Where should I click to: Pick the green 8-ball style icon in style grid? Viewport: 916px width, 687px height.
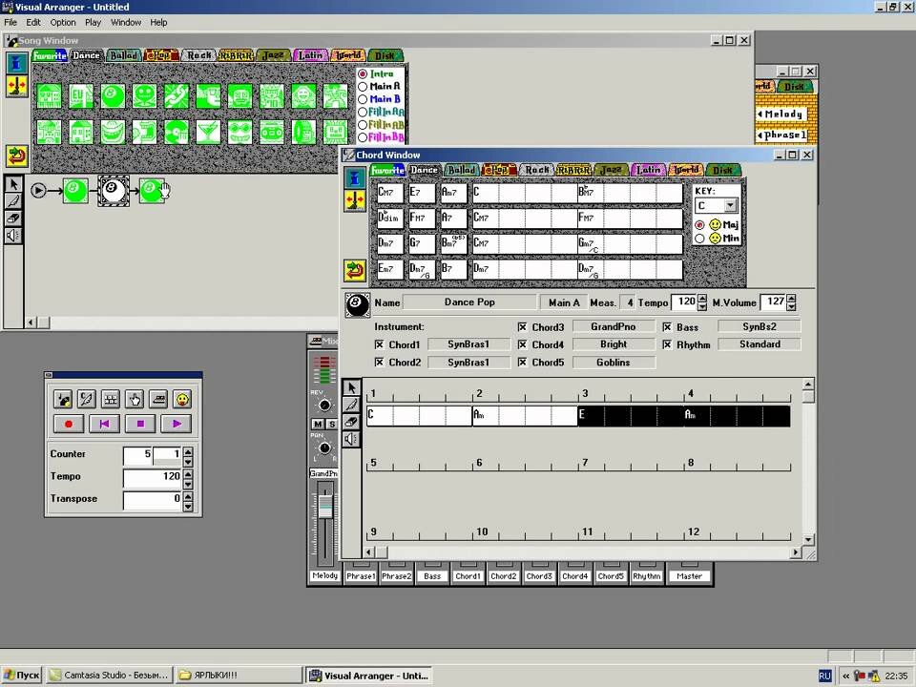click(113, 96)
